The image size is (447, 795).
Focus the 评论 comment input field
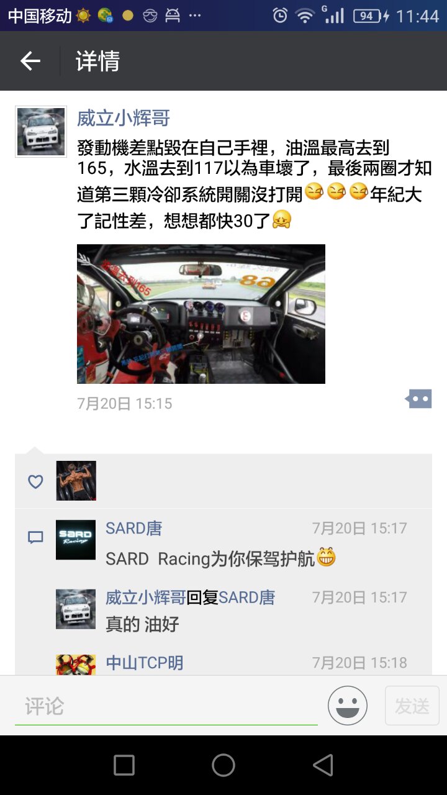166,706
